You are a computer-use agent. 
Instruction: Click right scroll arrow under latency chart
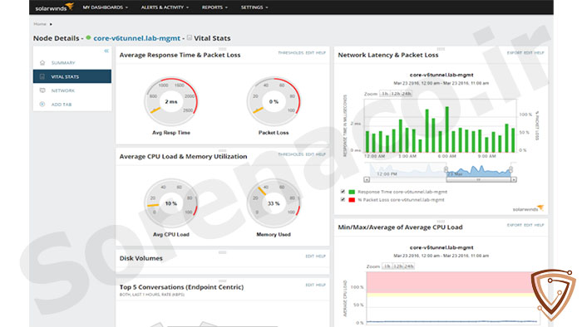[x=514, y=179]
